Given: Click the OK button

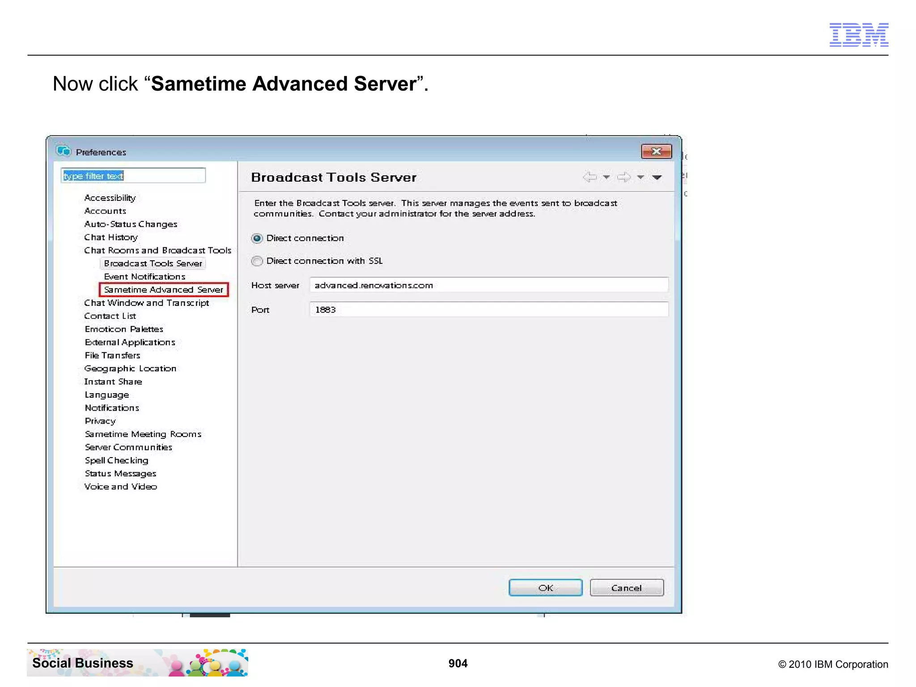Looking at the screenshot, I should (546, 588).
